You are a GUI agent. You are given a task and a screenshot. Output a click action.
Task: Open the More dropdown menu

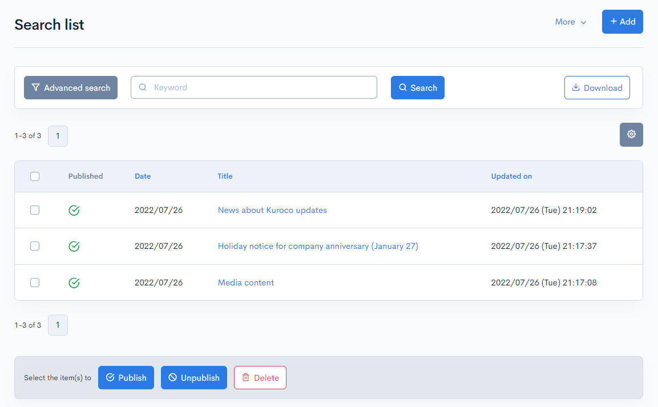tap(570, 22)
